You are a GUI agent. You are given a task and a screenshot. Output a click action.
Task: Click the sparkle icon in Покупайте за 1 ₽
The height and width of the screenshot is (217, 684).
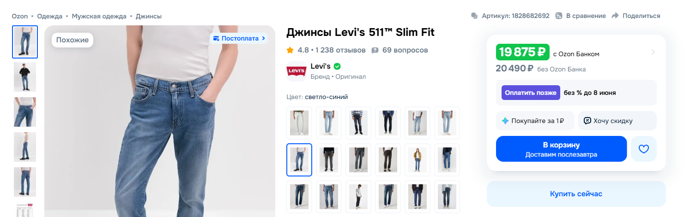tap(505, 121)
